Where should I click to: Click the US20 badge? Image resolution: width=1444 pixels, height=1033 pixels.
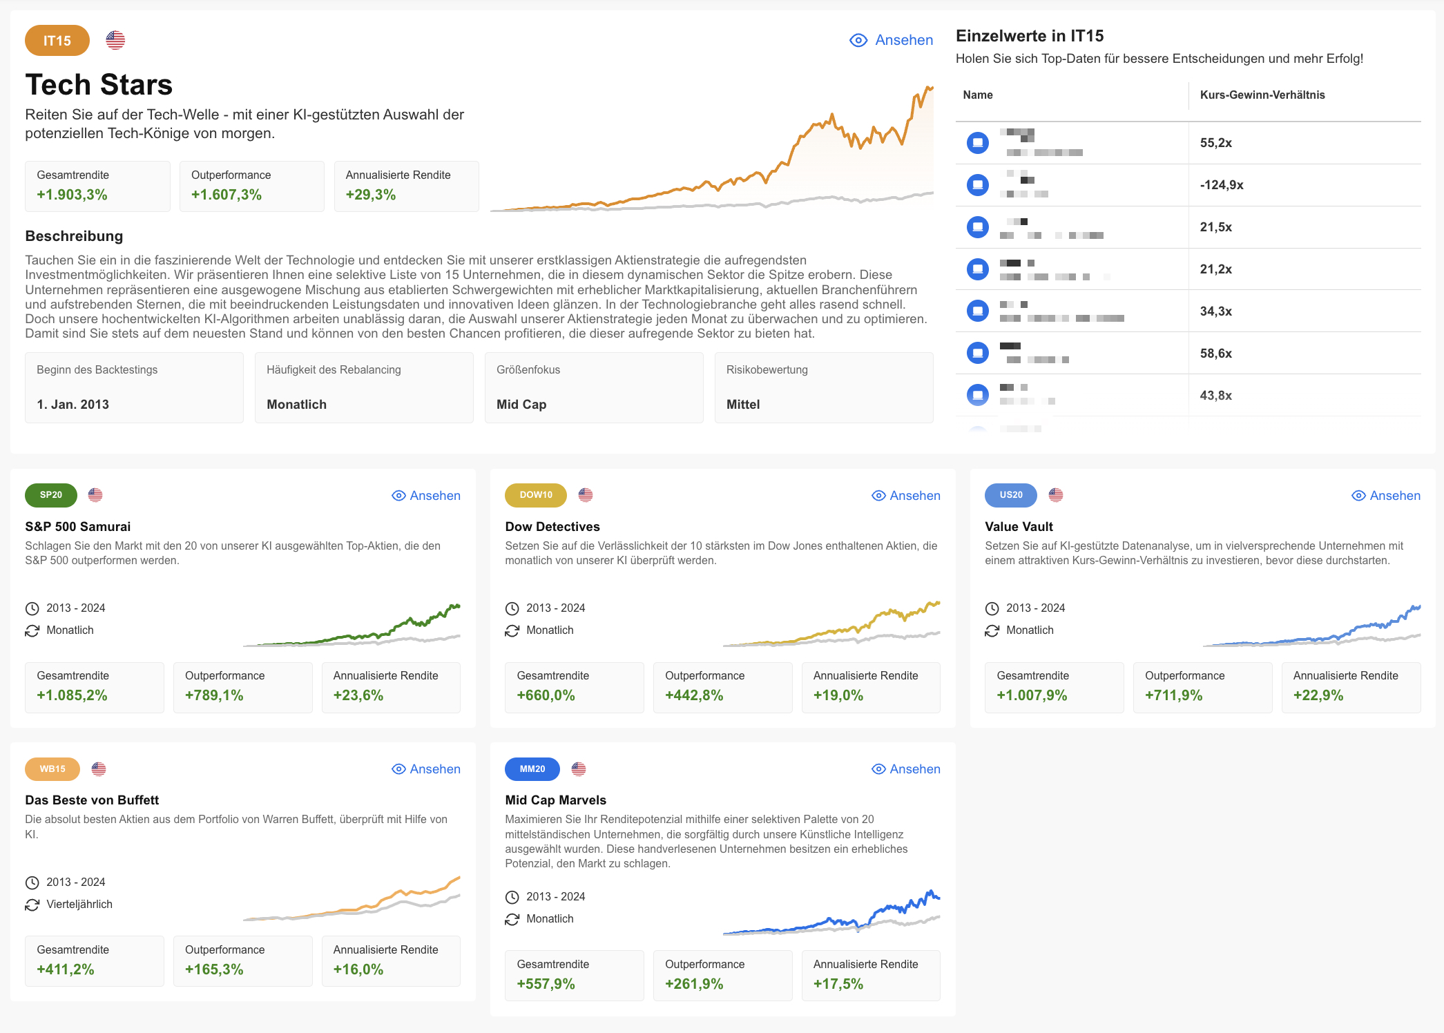pyautogui.click(x=1011, y=495)
